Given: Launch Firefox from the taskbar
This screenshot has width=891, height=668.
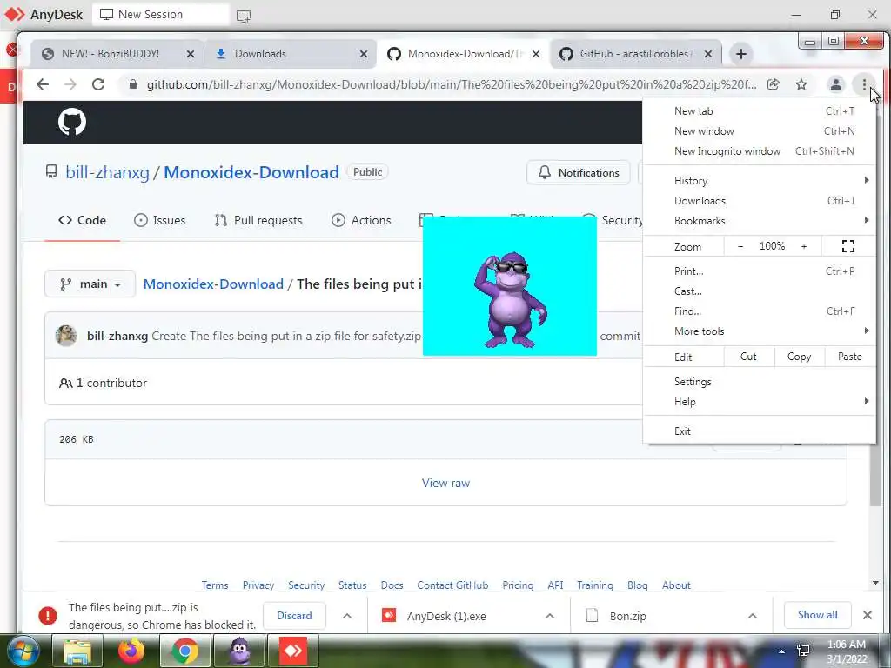Looking at the screenshot, I should tap(131, 651).
